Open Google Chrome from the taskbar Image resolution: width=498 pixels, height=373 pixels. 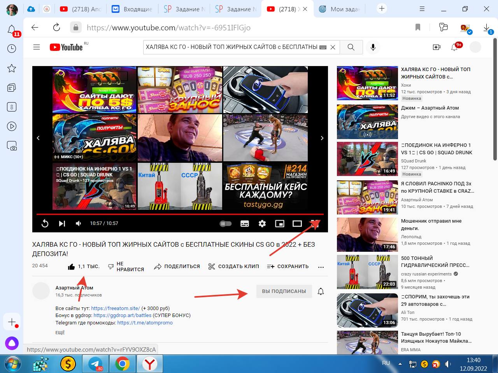coord(122,364)
